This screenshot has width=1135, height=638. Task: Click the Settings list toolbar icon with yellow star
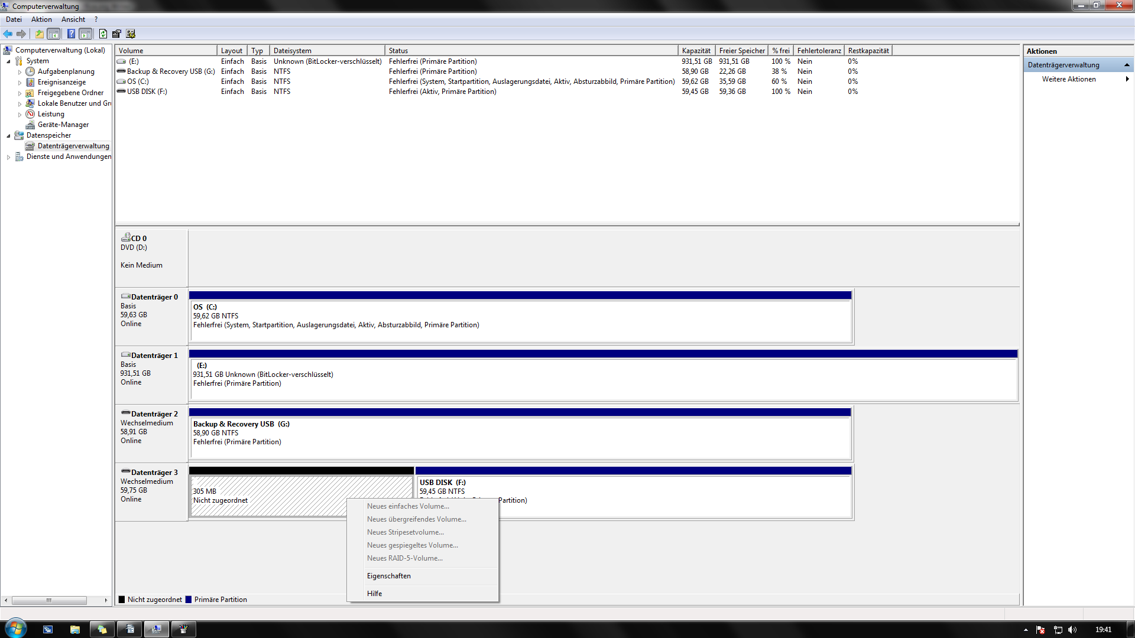point(131,34)
